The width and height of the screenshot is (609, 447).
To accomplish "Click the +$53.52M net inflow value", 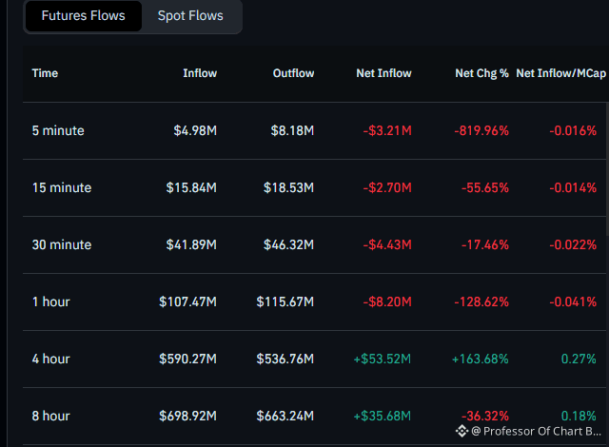I will (383, 359).
